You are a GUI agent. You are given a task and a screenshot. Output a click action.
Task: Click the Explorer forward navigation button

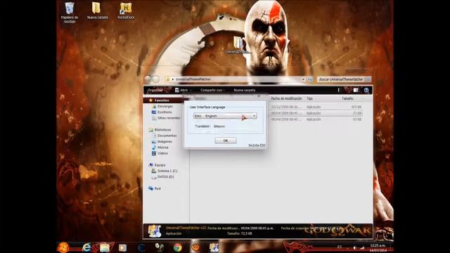(x=155, y=79)
